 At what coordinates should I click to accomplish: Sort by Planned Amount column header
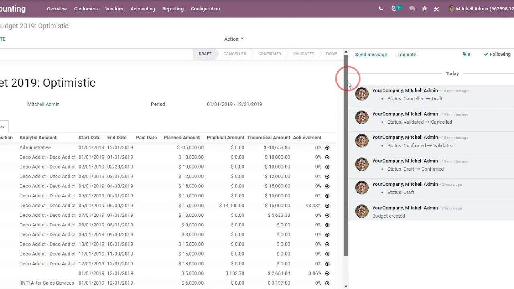[182, 138]
